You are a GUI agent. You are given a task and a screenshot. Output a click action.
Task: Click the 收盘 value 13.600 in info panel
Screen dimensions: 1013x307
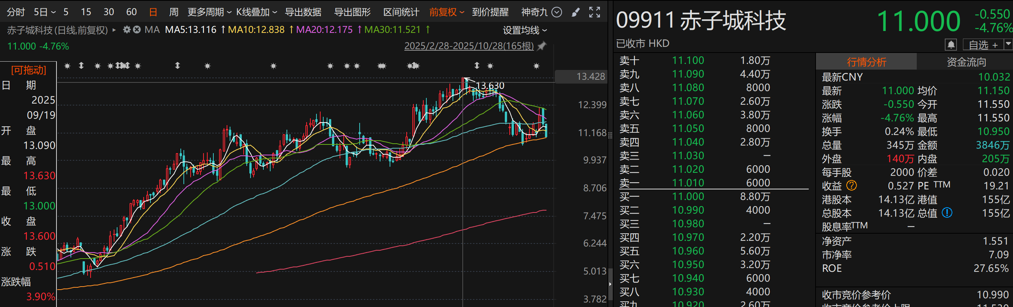(x=39, y=236)
